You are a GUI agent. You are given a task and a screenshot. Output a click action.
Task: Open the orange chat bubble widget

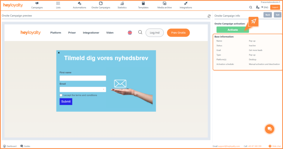269,129
